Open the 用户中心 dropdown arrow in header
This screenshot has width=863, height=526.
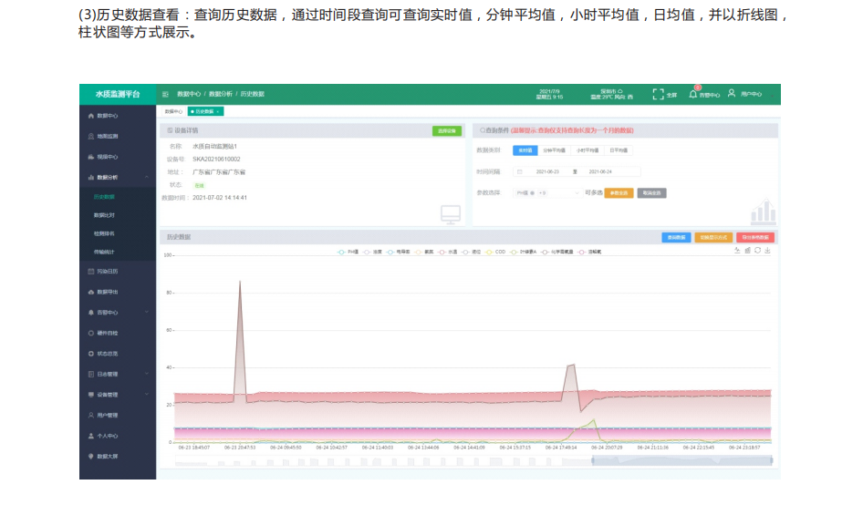point(772,95)
